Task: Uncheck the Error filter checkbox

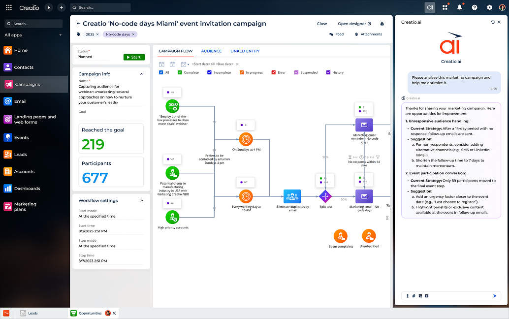Action: click(274, 72)
